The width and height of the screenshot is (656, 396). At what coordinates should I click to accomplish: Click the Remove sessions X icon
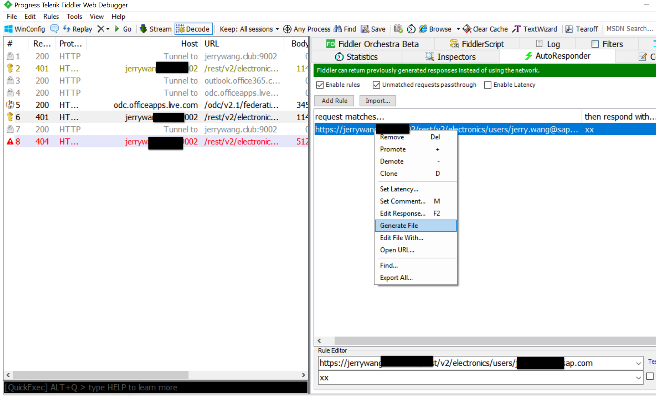click(x=100, y=29)
